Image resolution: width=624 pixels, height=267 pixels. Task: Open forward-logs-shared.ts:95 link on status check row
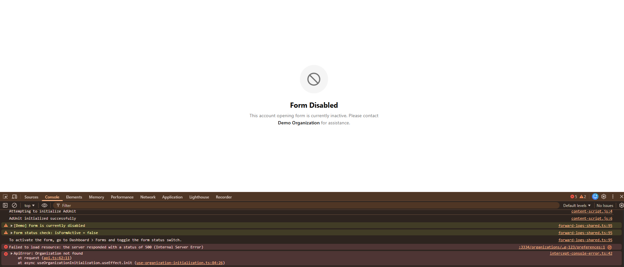click(x=585, y=233)
